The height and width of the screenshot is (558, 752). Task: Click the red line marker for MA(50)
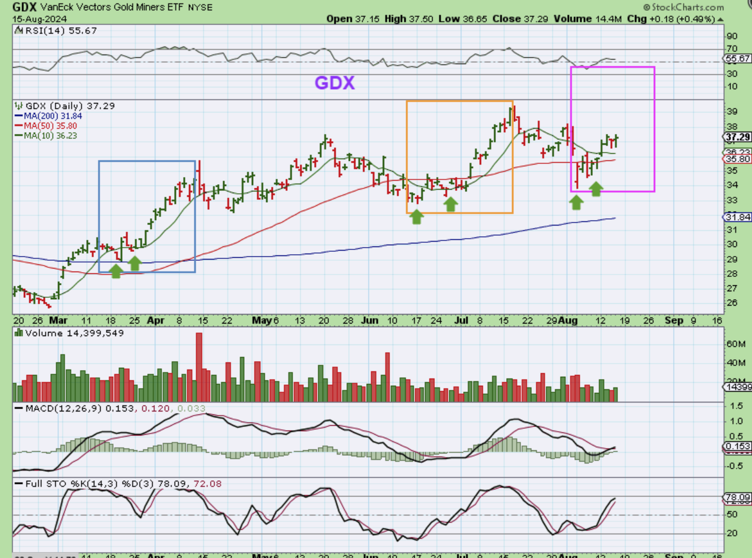pos(19,126)
